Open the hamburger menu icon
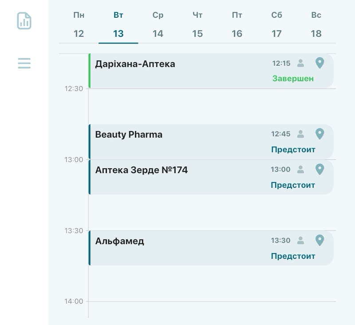The height and width of the screenshot is (325, 355). click(24, 63)
